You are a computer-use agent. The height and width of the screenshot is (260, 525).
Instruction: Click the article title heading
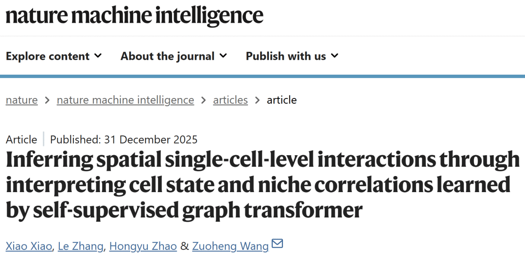pyautogui.click(x=262, y=185)
